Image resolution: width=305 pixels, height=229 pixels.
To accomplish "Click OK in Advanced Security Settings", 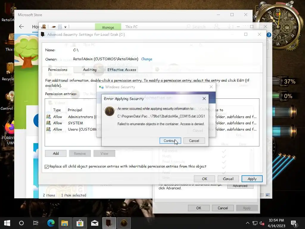I will coord(204,179).
